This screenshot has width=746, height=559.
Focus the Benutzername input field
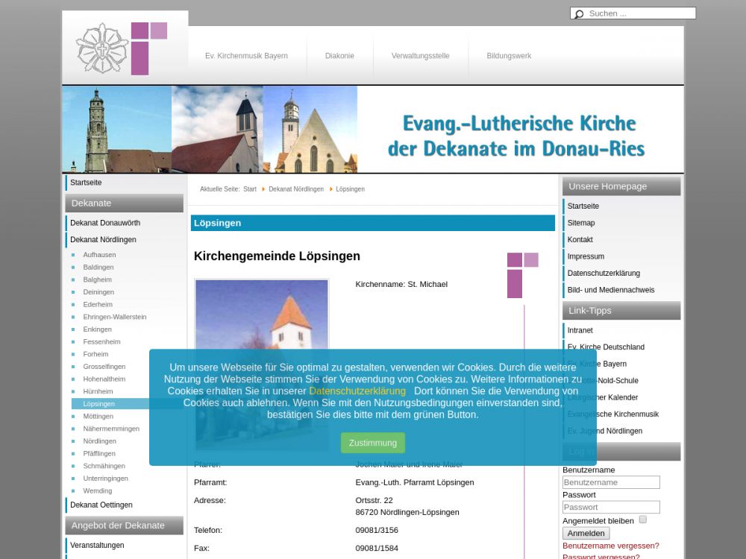pos(611,482)
